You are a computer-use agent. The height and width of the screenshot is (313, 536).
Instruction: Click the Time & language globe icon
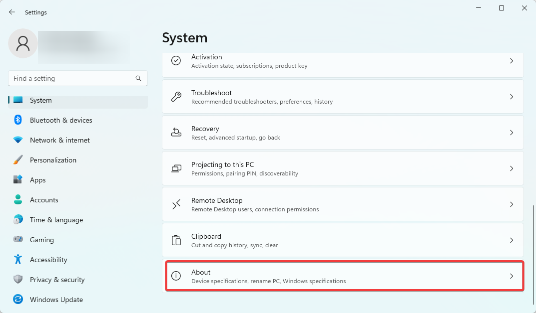[x=18, y=219]
